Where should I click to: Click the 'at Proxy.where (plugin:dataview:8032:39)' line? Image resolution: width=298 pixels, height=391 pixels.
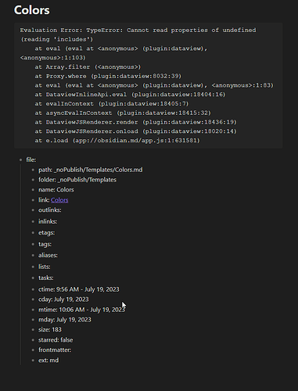(108, 76)
